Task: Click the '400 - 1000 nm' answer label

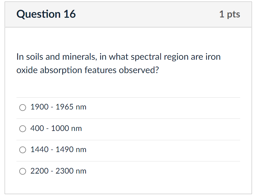Action: click(x=56, y=128)
